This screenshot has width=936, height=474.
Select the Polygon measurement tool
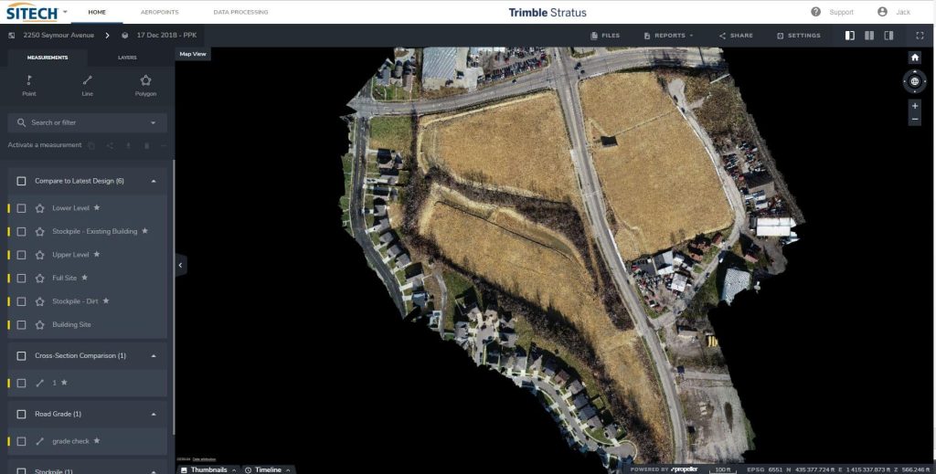(x=145, y=85)
